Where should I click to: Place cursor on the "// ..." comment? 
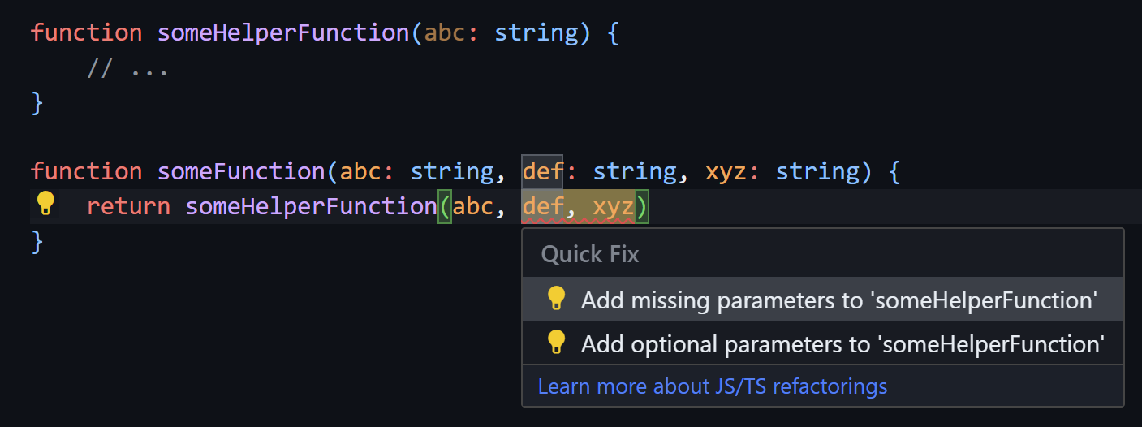pyautogui.click(x=127, y=69)
